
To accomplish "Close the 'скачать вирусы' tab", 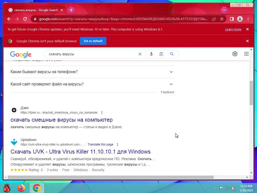I will tap(62, 10).
